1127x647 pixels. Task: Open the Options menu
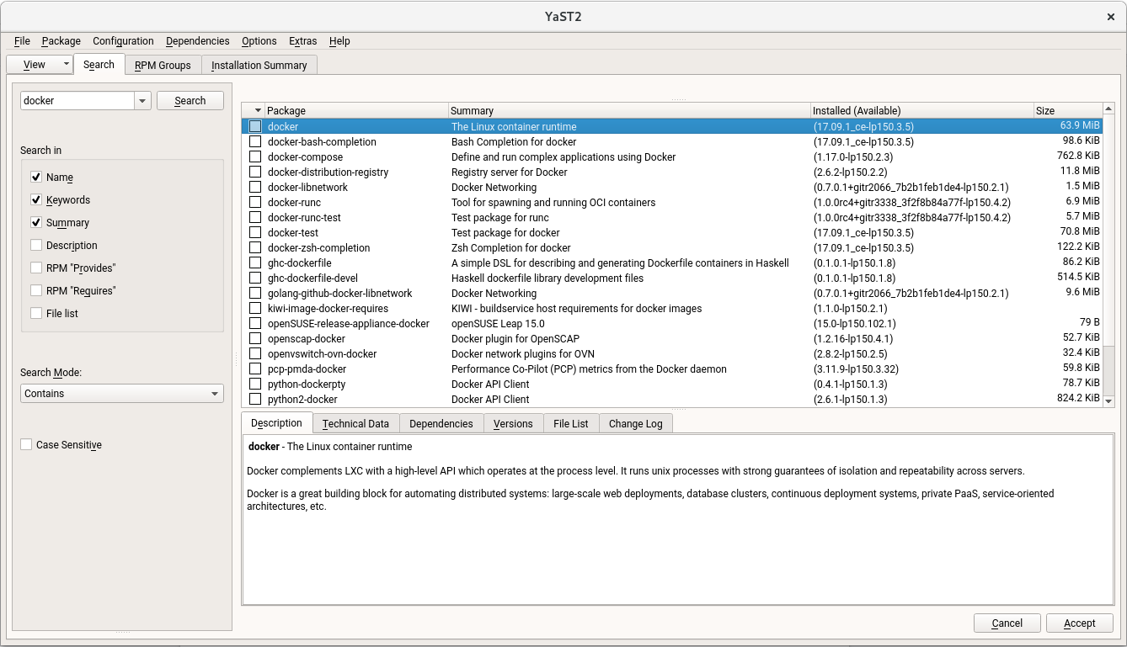(x=259, y=40)
